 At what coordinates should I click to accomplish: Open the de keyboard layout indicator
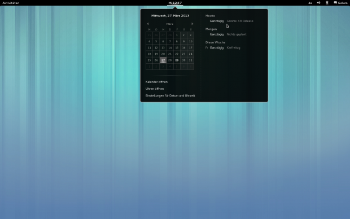(310, 3)
